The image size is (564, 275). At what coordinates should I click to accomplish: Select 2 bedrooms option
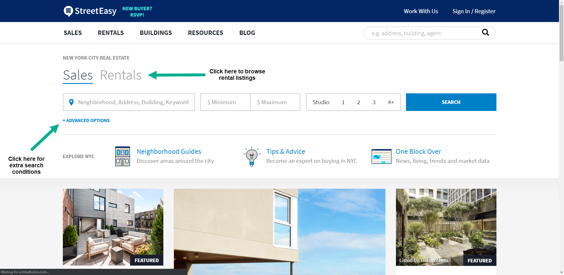click(358, 102)
